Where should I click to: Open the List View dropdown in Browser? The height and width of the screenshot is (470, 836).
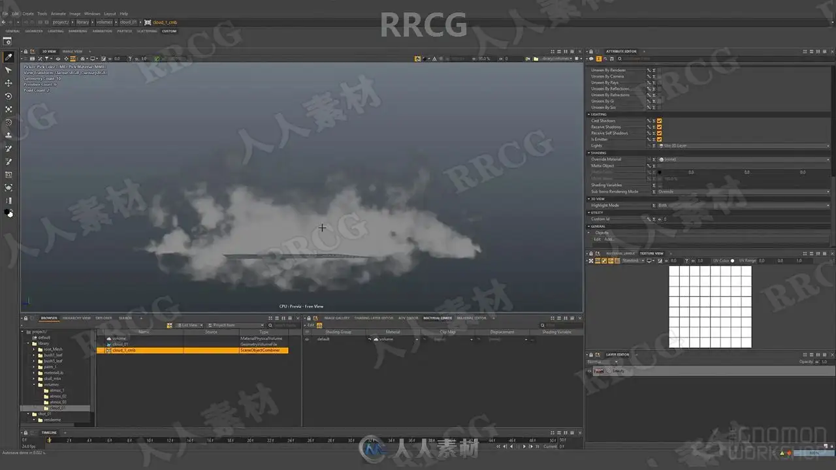click(189, 325)
